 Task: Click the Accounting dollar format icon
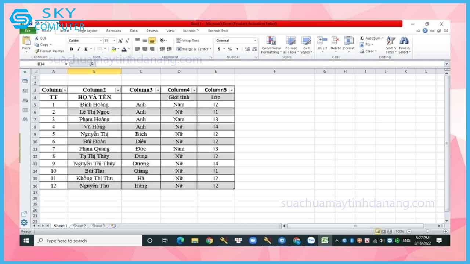(x=219, y=49)
